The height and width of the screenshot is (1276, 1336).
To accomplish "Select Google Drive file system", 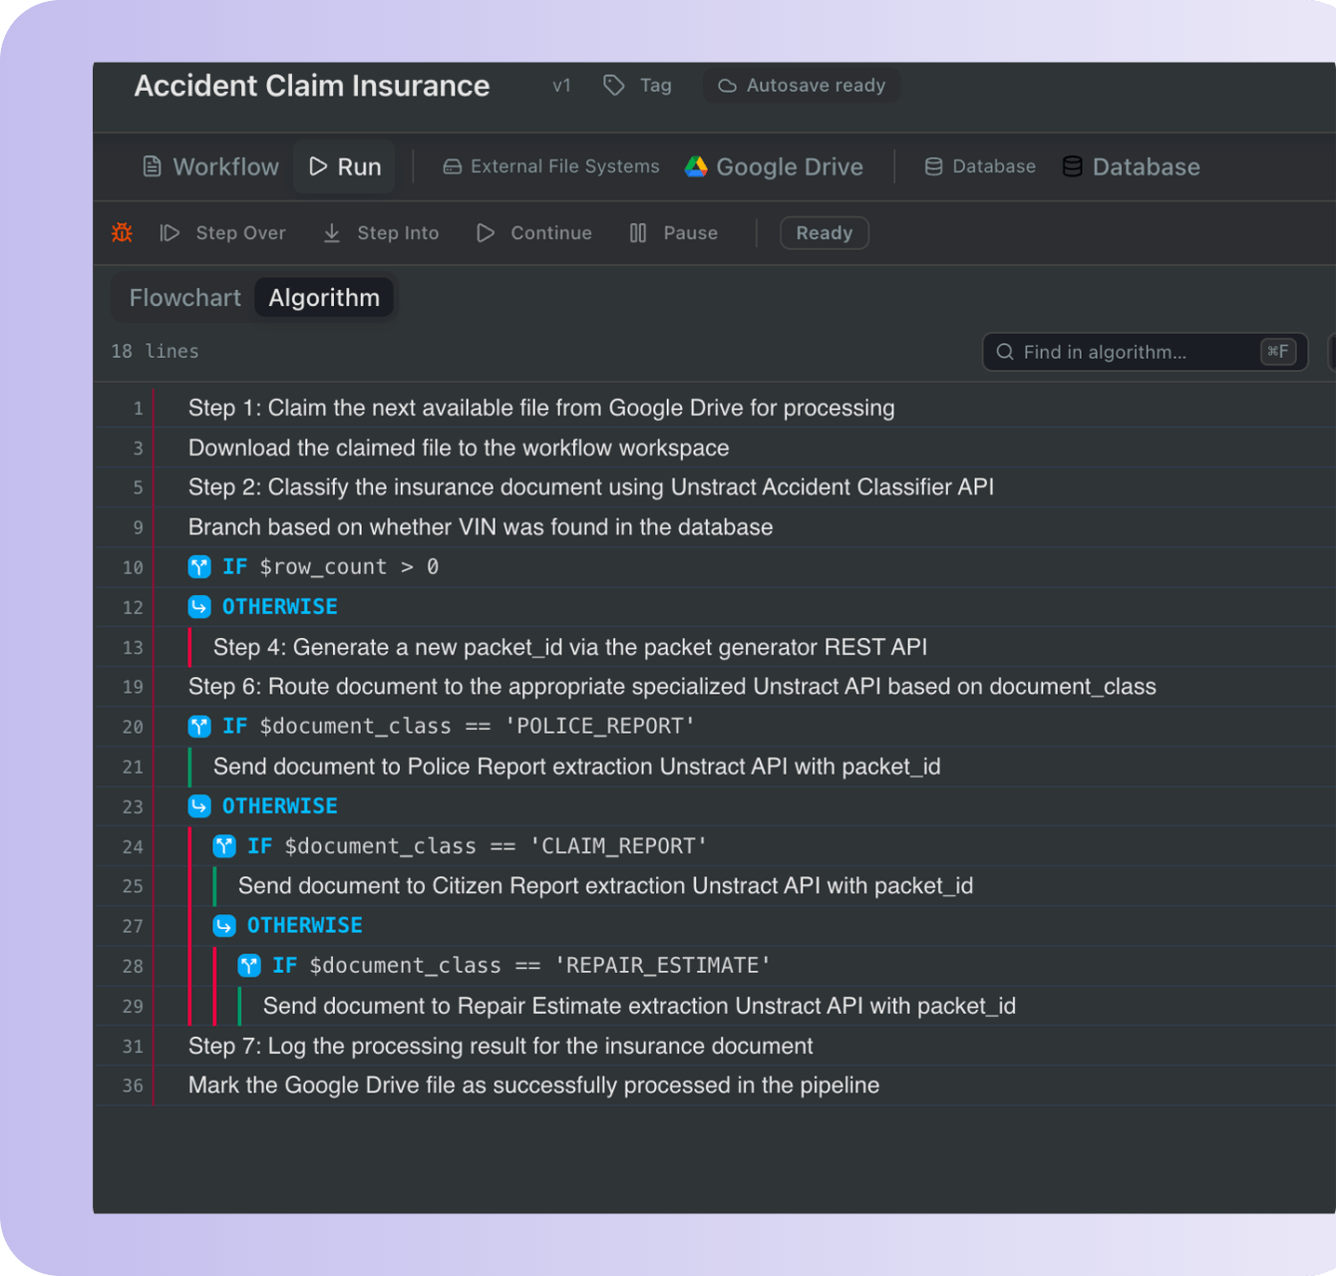I will pos(774,166).
